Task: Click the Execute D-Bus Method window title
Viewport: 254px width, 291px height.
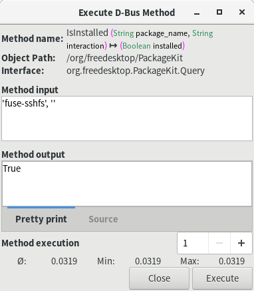Action: pos(127,13)
